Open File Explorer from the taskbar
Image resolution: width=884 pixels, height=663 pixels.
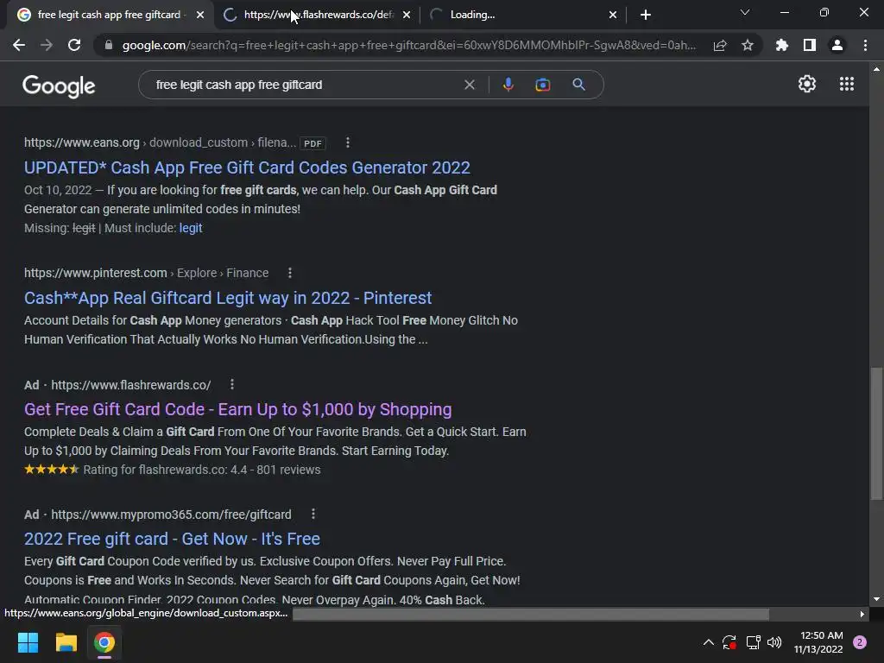(66, 642)
